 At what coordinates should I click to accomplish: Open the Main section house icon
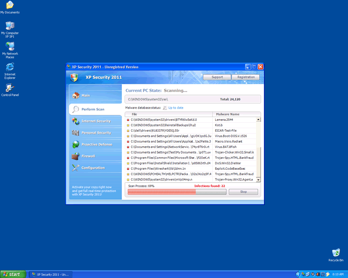[75, 96]
